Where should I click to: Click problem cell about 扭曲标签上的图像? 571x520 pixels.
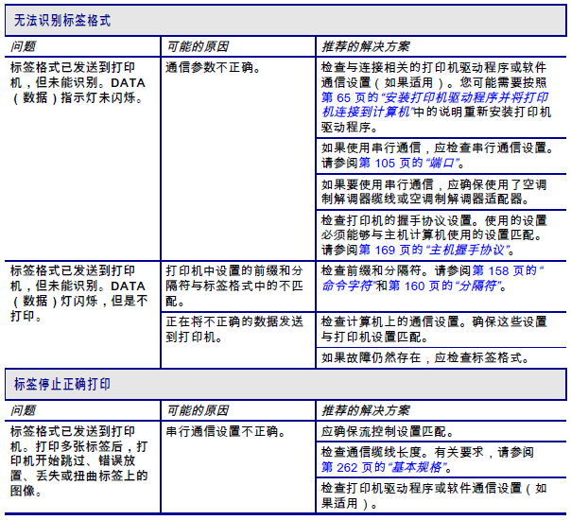(82, 467)
